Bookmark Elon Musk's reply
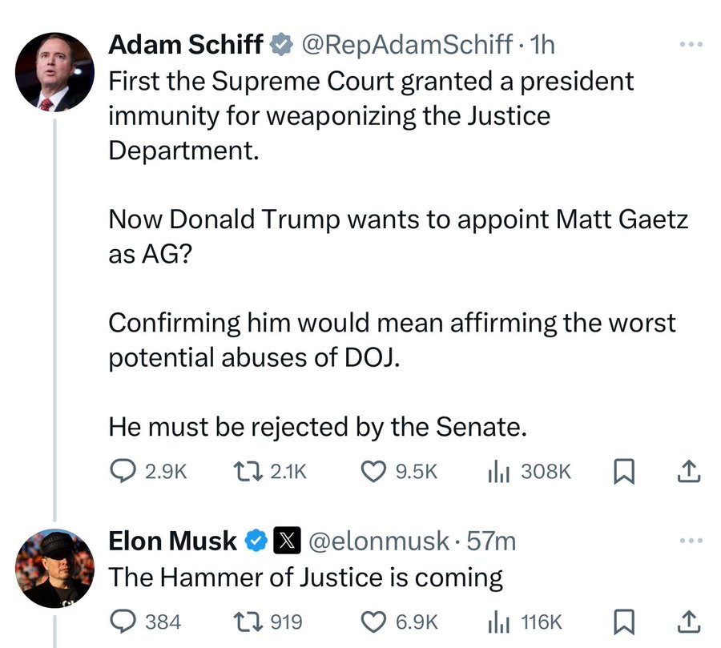Screen dimensions: 721x648 623,622
